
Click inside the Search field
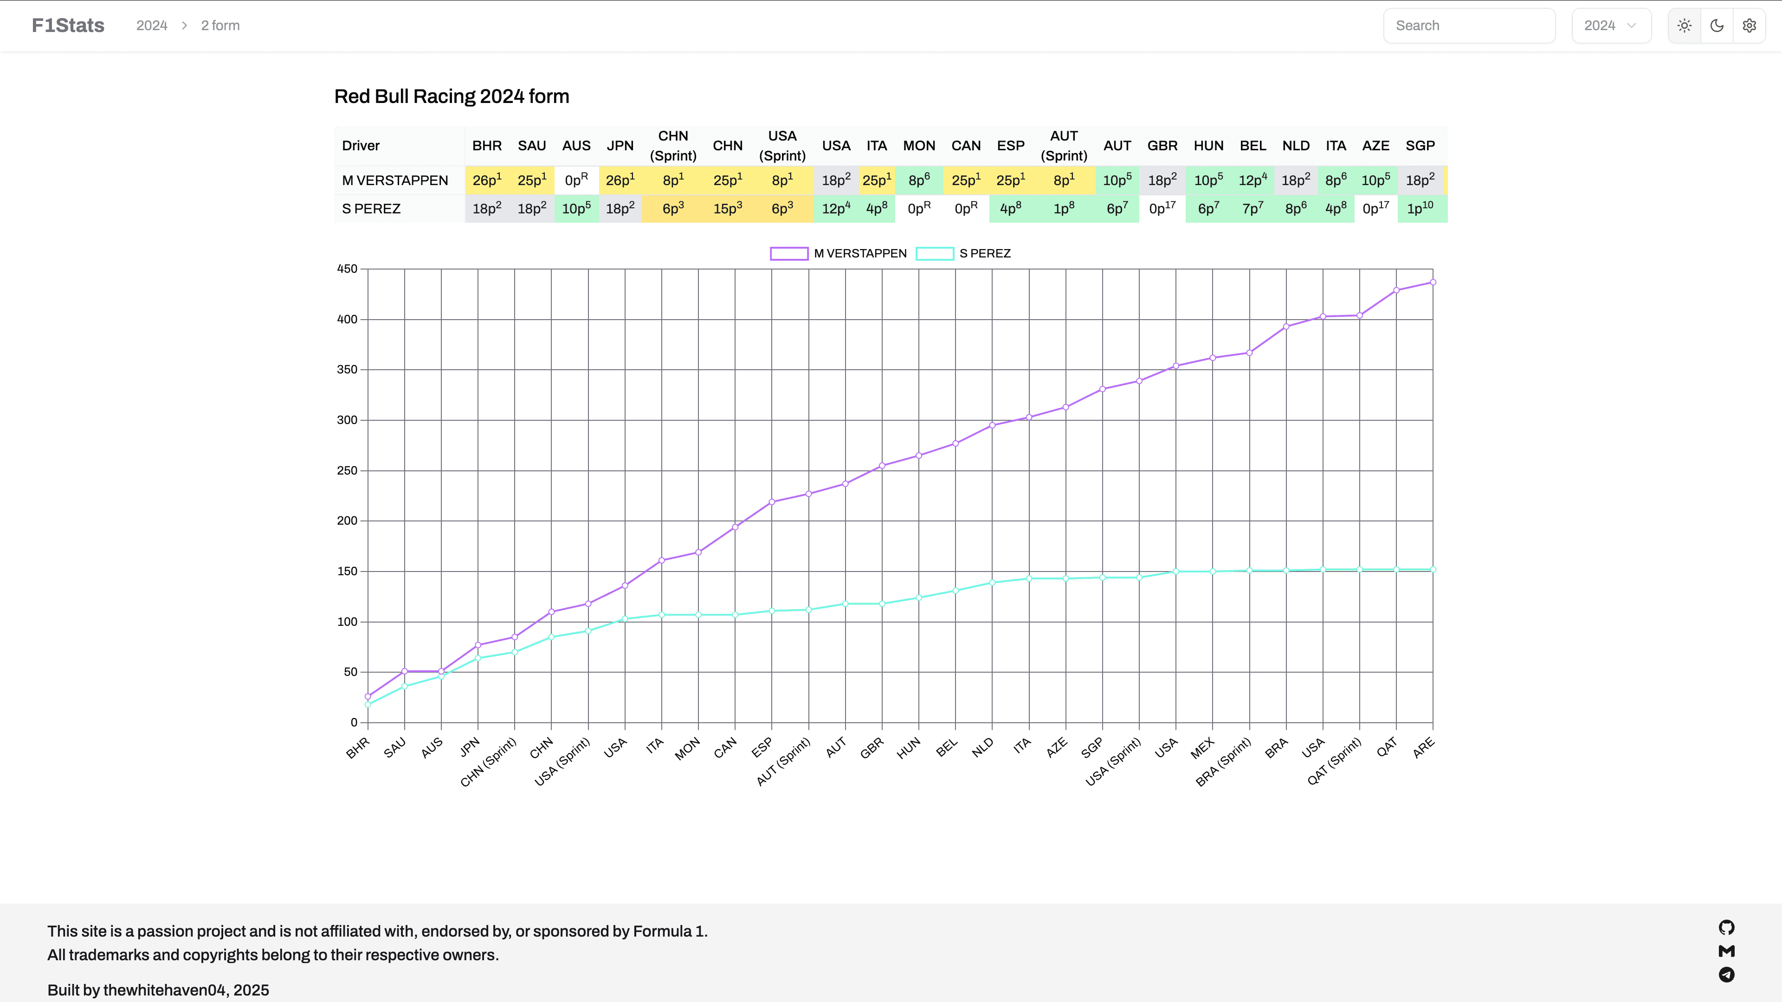point(1469,26)
